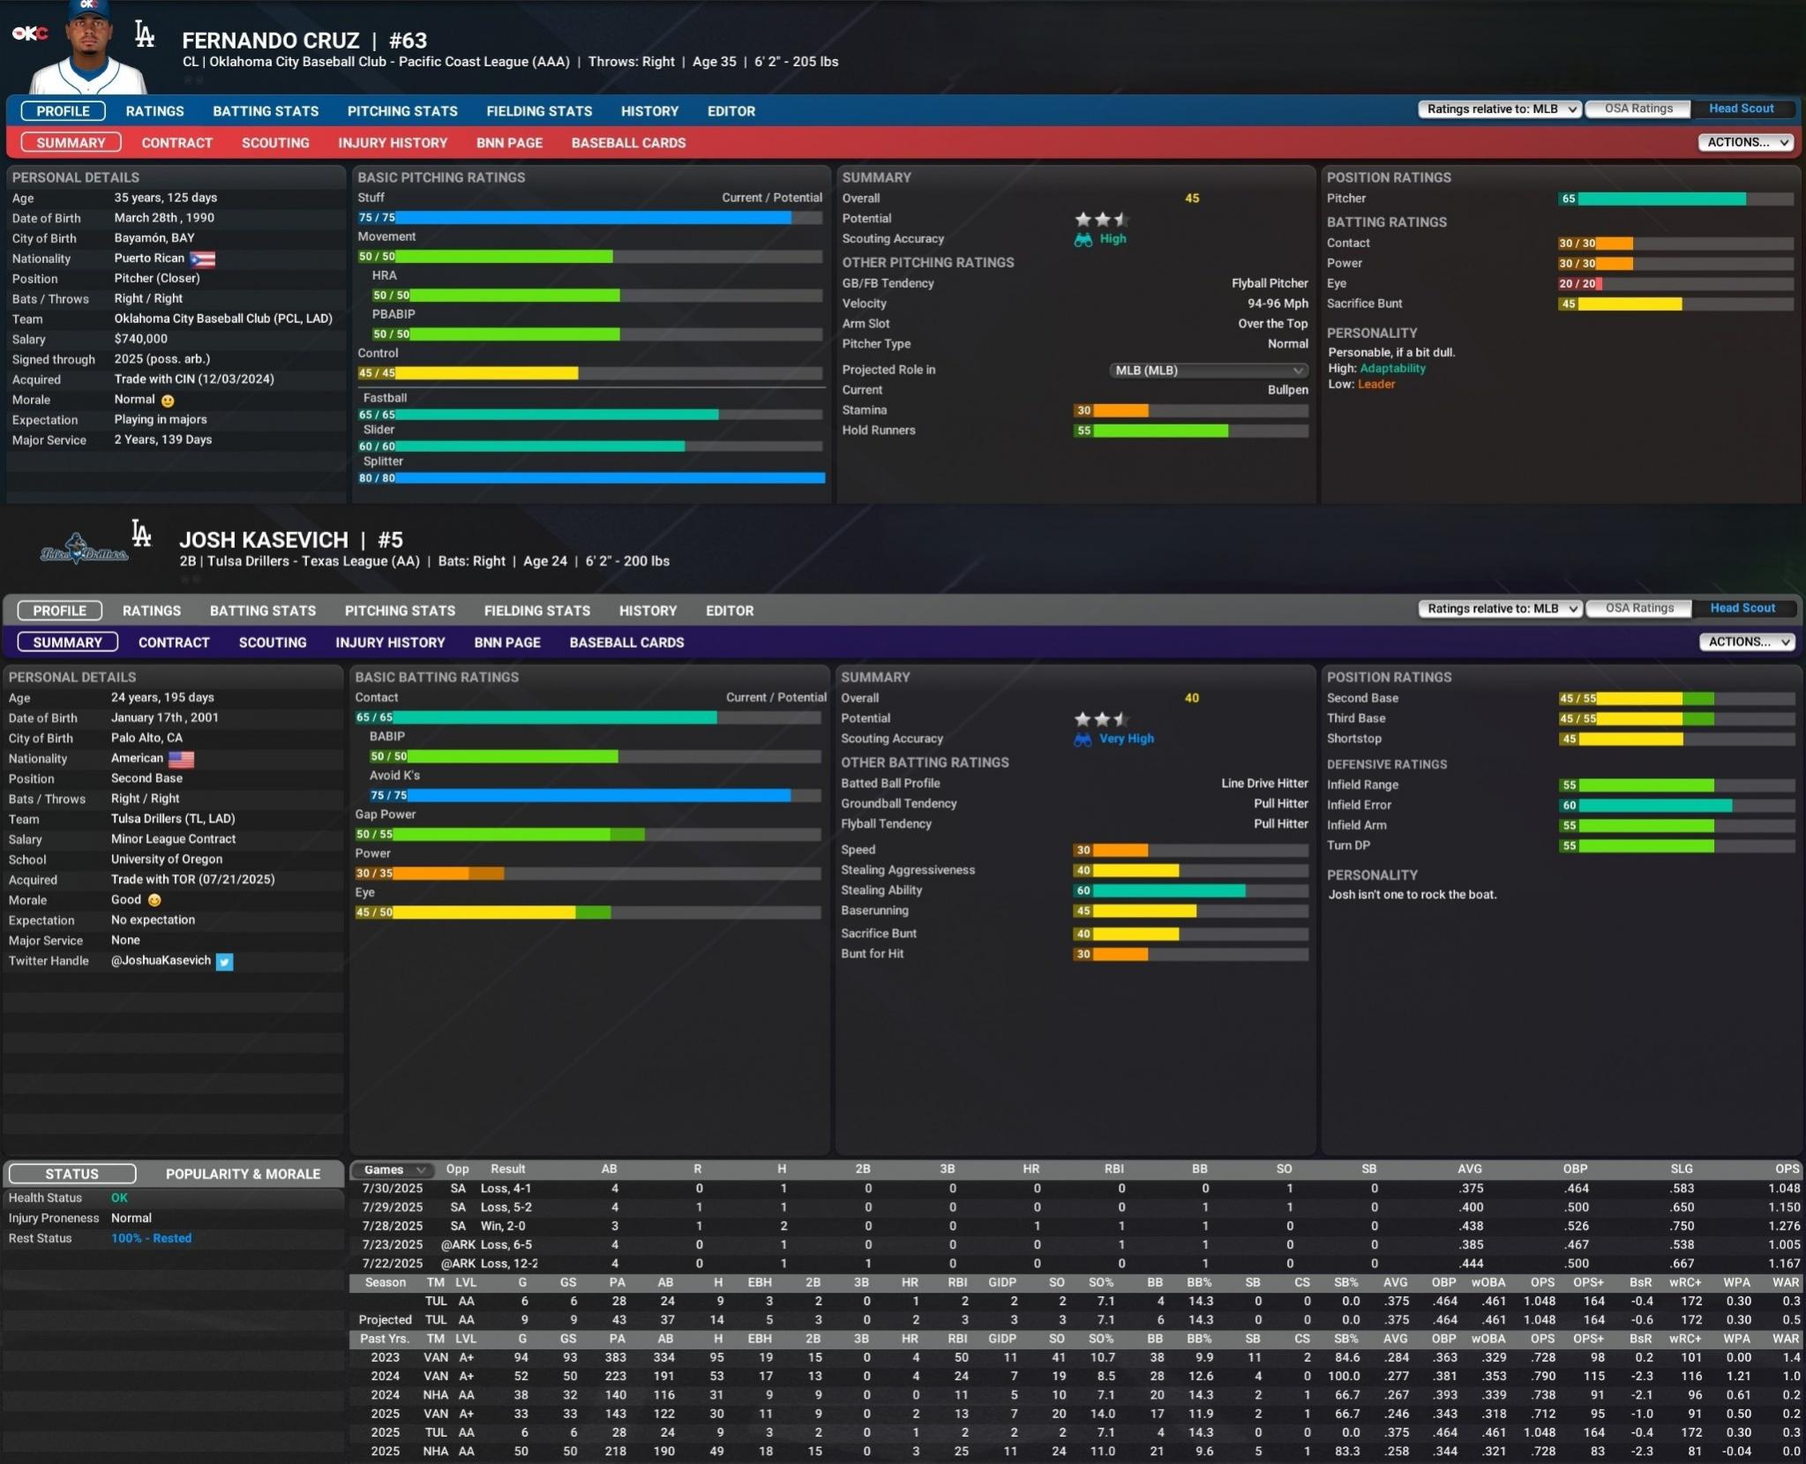This screenshot has width=1806, height=1464.
Task: Click the POPULARITY & MORALE button
Action: coord(243,1174)
